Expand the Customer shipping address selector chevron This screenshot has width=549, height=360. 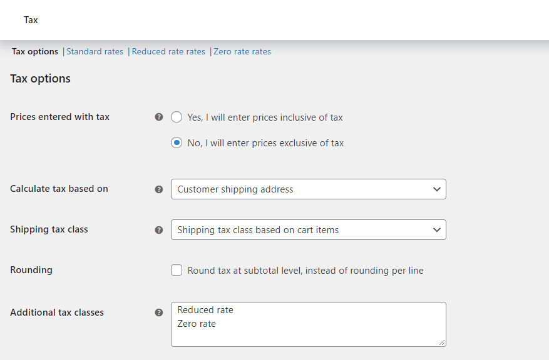click(x=437, y=189)
